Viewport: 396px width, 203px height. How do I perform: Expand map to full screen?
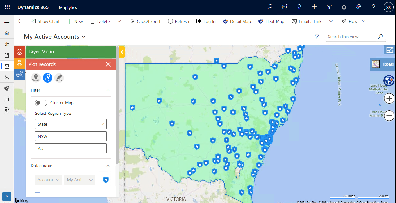(390, 50)
